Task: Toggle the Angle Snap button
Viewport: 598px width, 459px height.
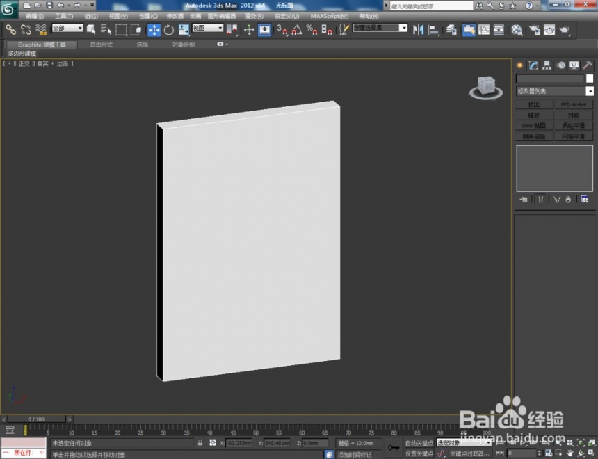Action: (297, 29)
